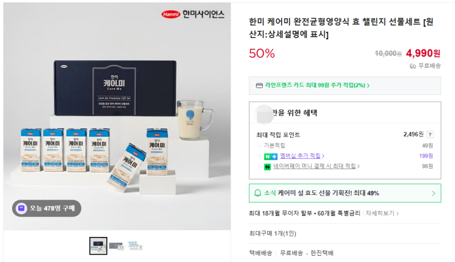Select the first product thumbnail
Image resolution: width=455 pixels, height=262 pixels.
click(x=98, y=246)
